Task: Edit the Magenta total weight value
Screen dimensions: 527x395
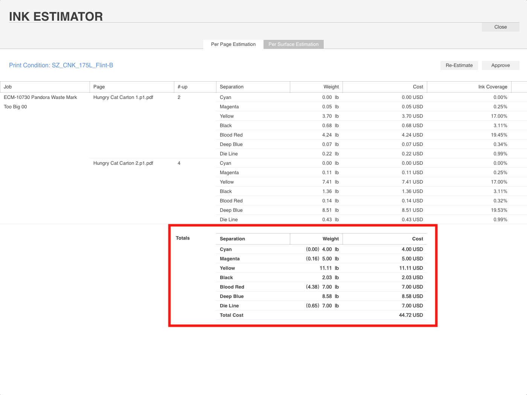Action: (327, 259)
